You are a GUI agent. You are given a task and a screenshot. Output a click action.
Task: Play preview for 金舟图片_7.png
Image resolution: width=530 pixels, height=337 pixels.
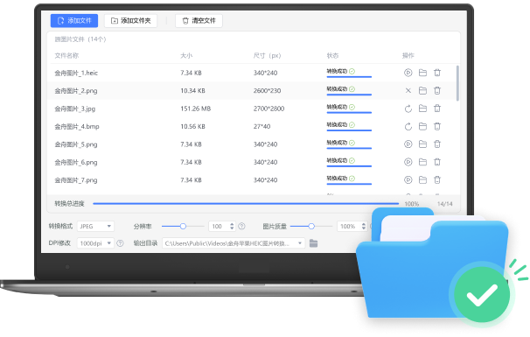coord(408,179)
